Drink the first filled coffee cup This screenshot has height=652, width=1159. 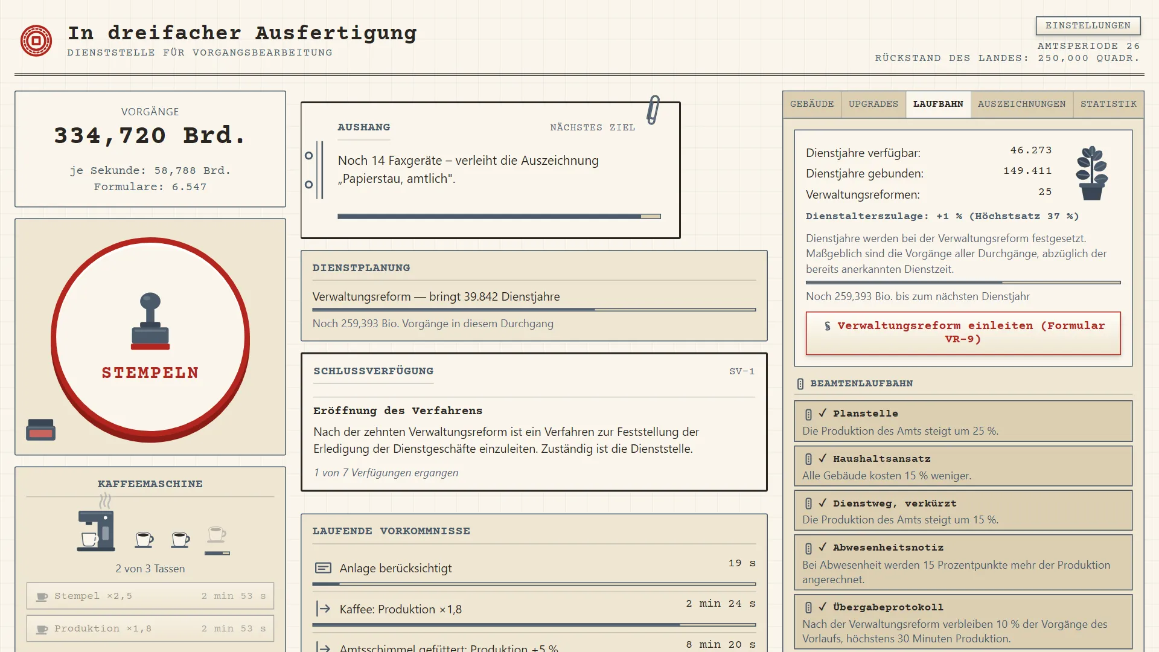pyautogui.click(x=144, y=539)
